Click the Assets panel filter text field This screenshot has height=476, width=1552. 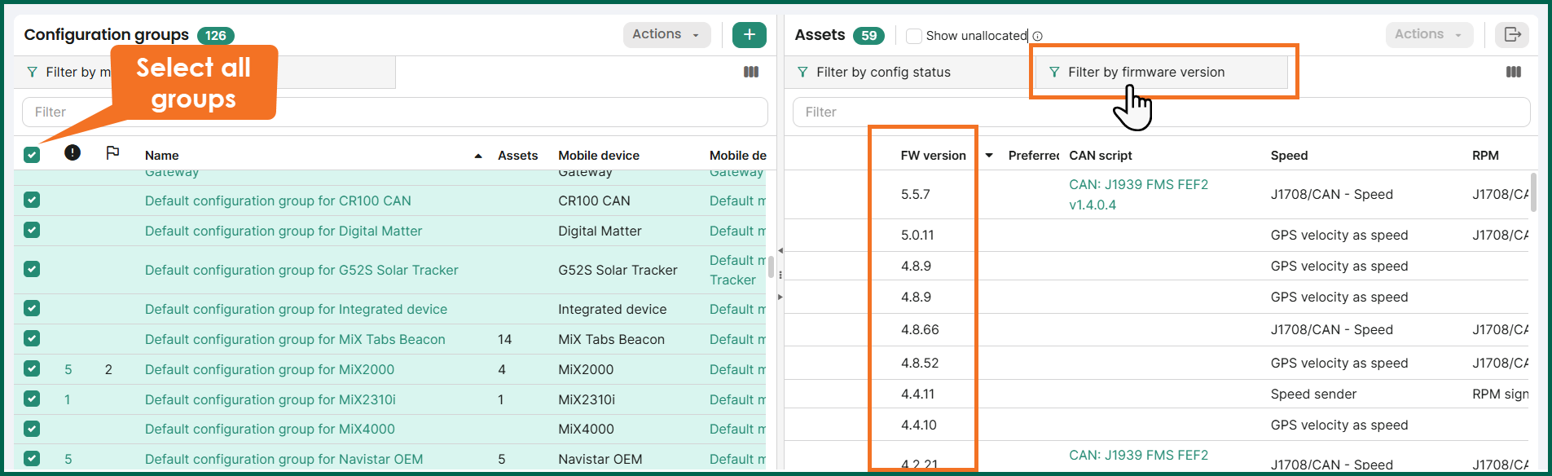pyautogui.click(x=1161, y=112)
